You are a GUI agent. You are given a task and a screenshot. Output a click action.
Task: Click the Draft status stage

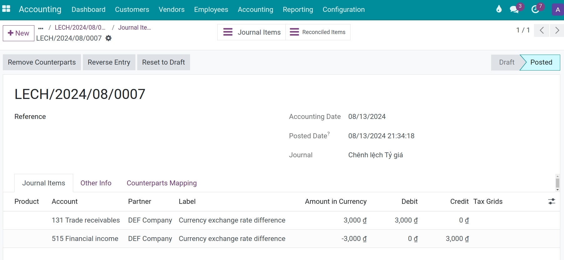[506, 62]
